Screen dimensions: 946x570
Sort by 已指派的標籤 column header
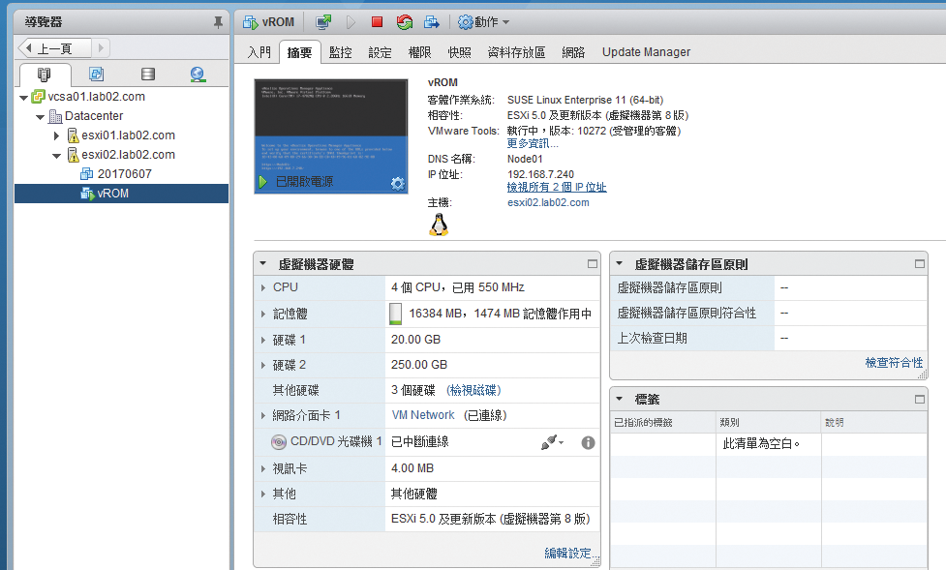(663, 423)
